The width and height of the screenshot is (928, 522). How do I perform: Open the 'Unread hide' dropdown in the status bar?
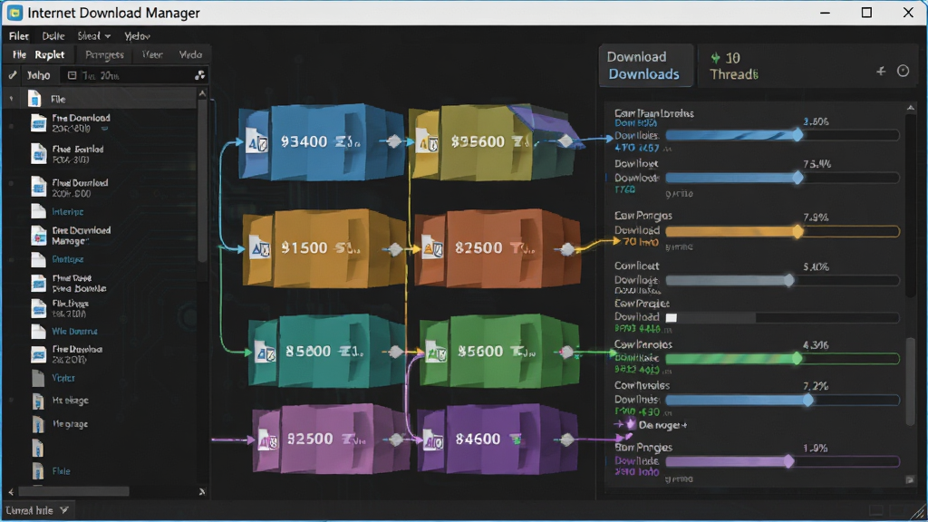point(64,509)
